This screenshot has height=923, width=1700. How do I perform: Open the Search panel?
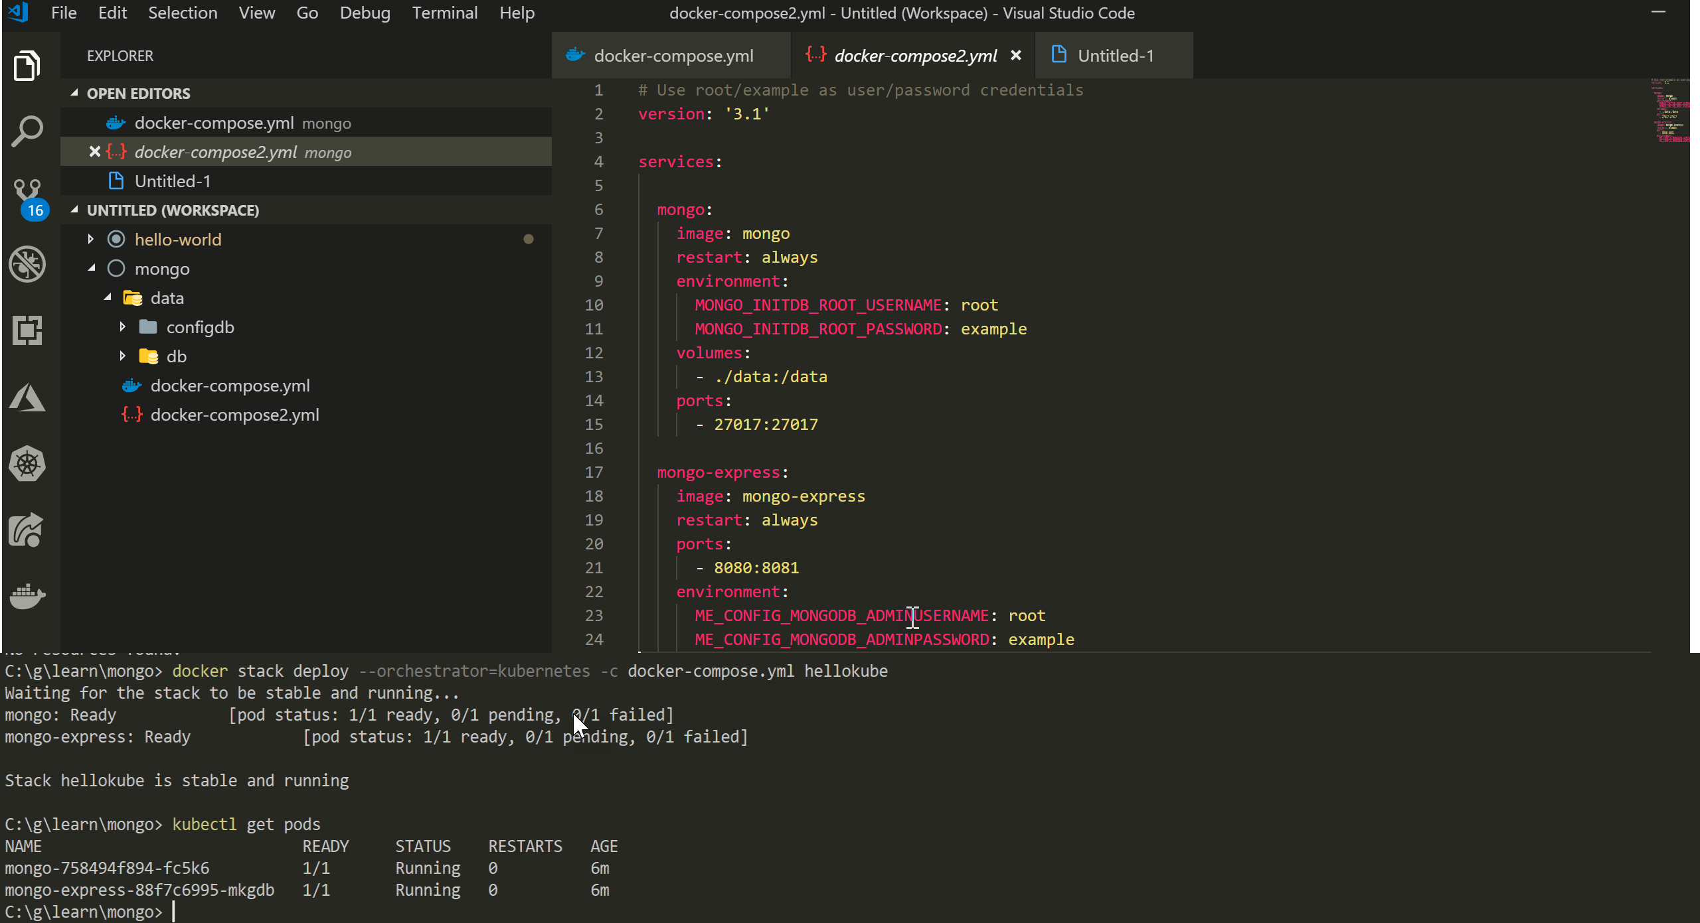(27, 130)
